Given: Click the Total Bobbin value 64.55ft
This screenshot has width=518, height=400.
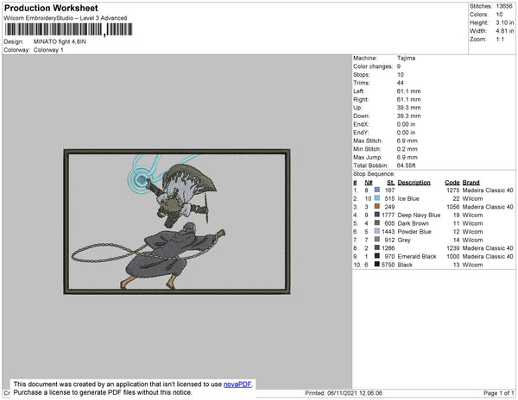Looking at the screenshot, I should [406, 166].
